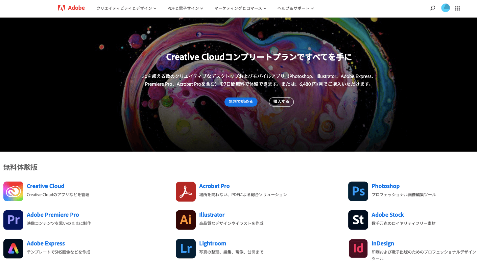Open the app switcher grid icon
This screenshot has width=477, height=264.
click(457, 8)
